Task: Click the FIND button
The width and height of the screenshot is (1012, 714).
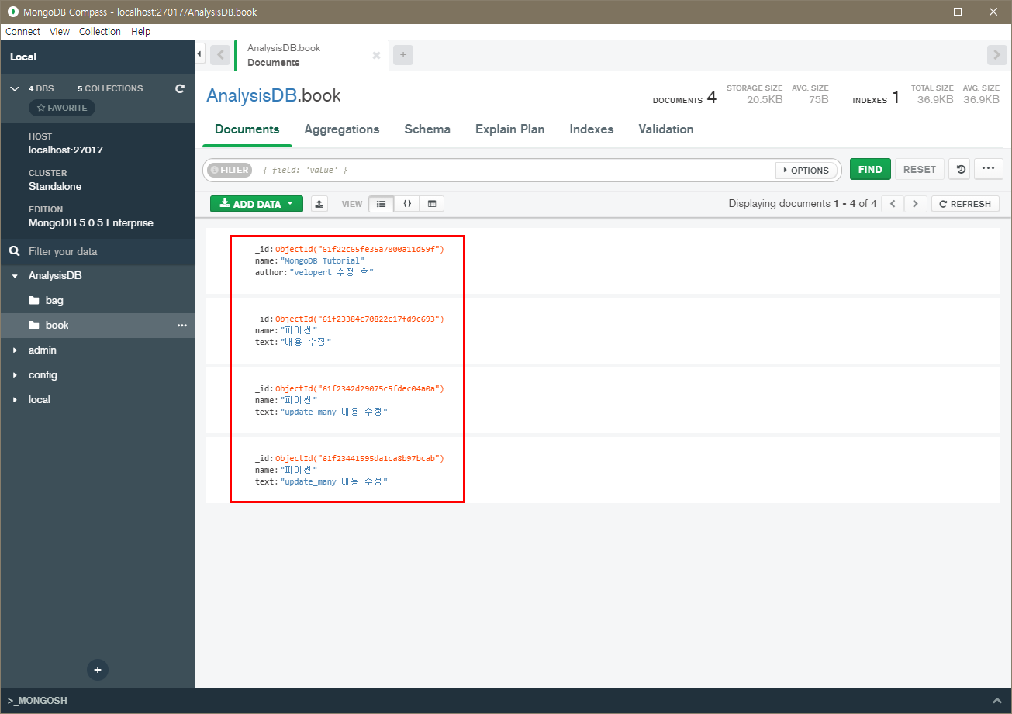Action: (x=870, y=169)
